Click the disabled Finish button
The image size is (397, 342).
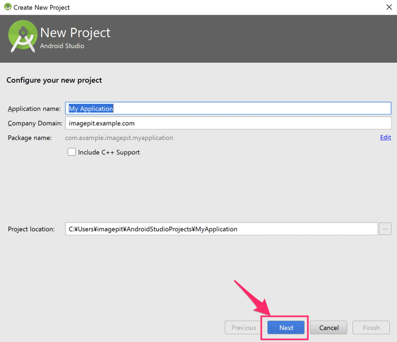tap(371, 328)
